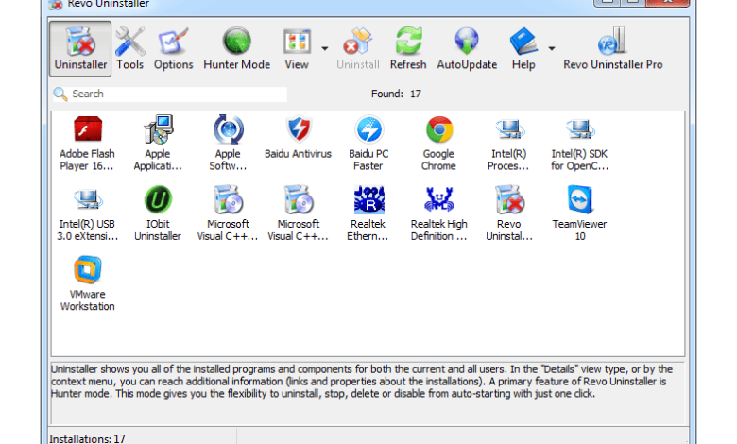Expand the Help dropdown arrow
Image resolution: width=737 pixels, height=444 pixels.
[552, 48]
